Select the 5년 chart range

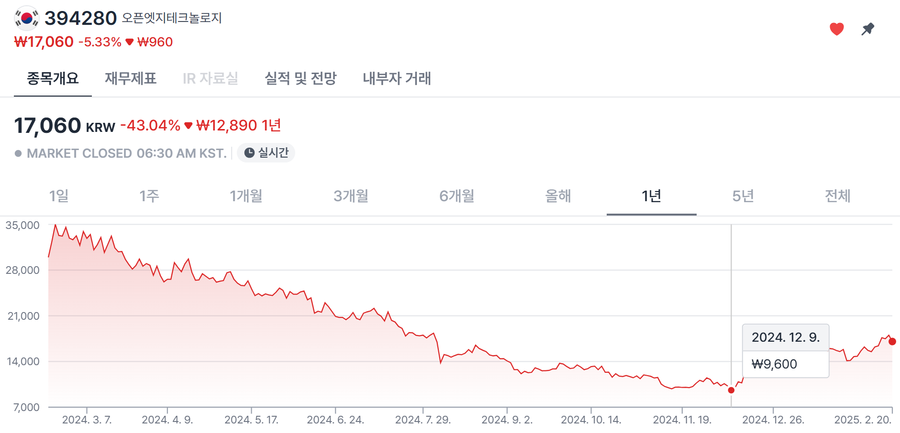743,196
